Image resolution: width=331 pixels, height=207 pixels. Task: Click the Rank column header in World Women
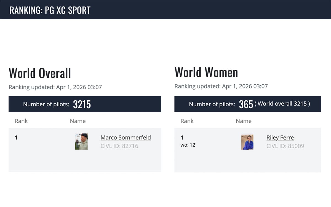187,121
